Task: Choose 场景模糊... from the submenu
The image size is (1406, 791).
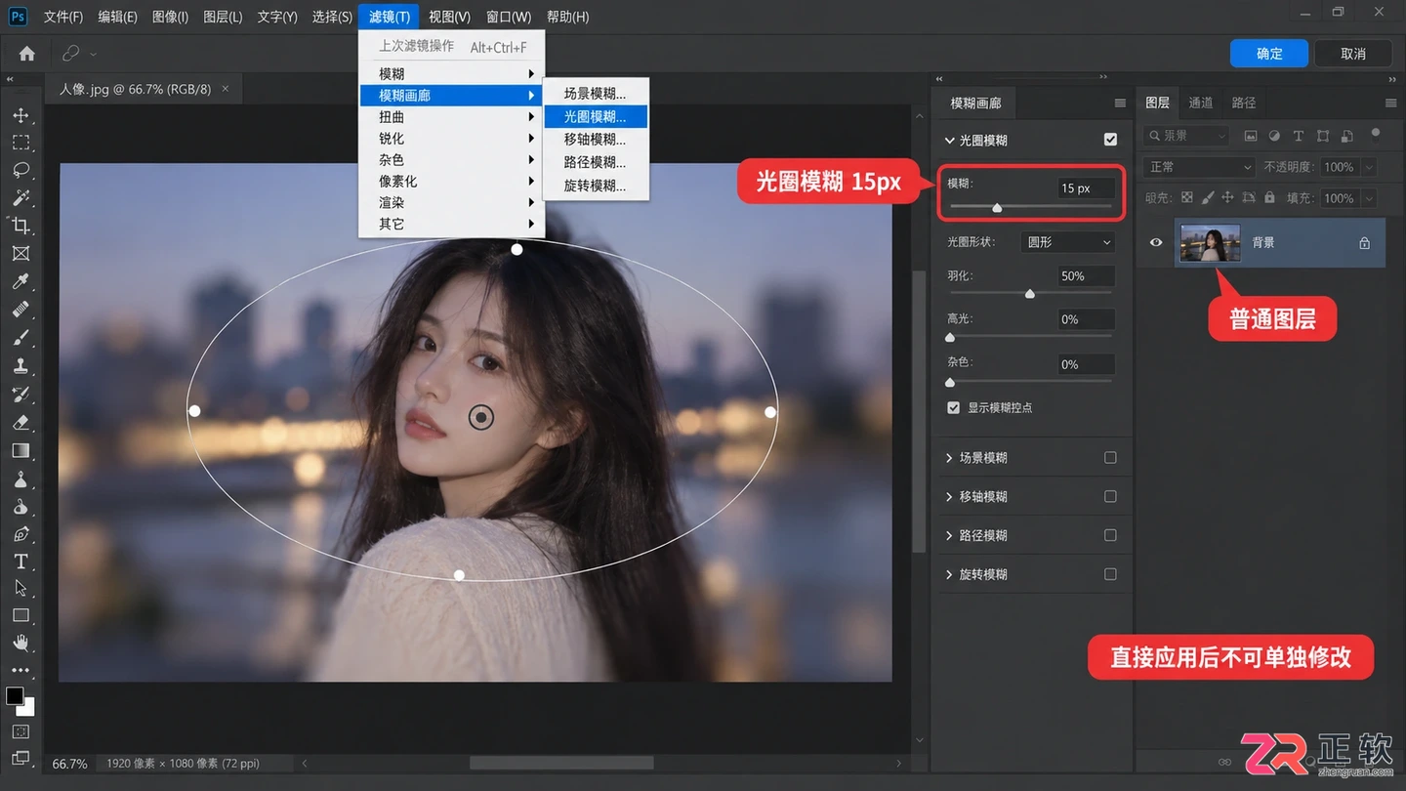Action: 595,94
